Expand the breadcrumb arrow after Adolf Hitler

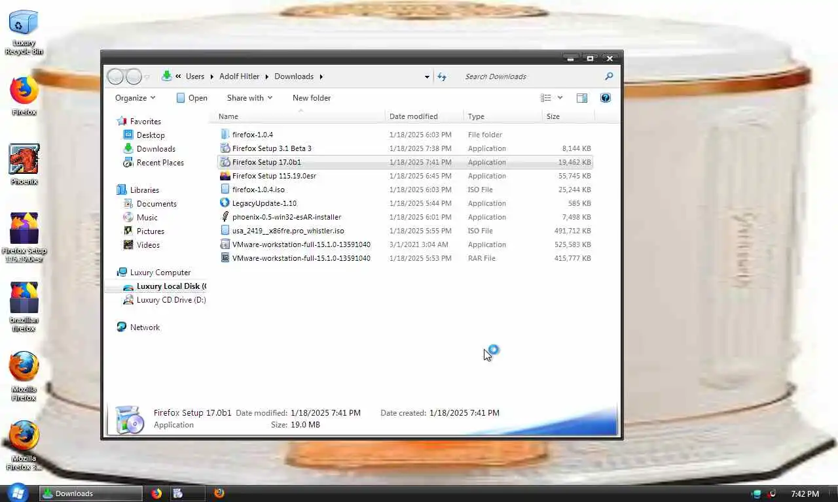266,76
